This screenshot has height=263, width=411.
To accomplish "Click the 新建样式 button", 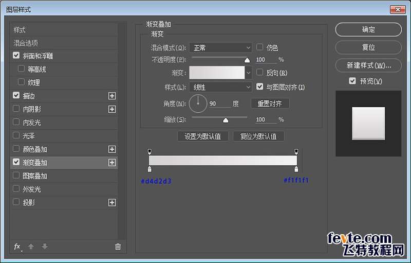I will pos(368,65).
